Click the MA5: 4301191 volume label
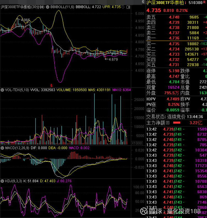 click(x=99, y=90)
